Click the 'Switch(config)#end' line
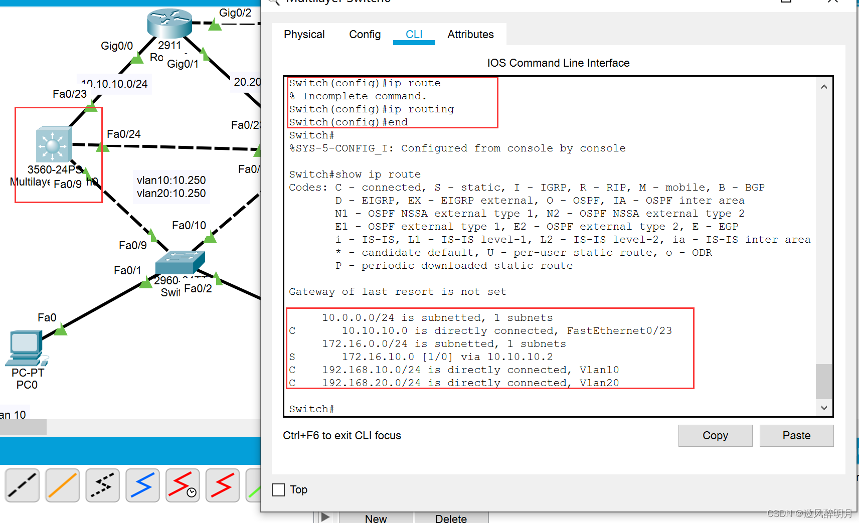Image resolution: width=859 pixels, height=523 pixels. click(348, 122)
